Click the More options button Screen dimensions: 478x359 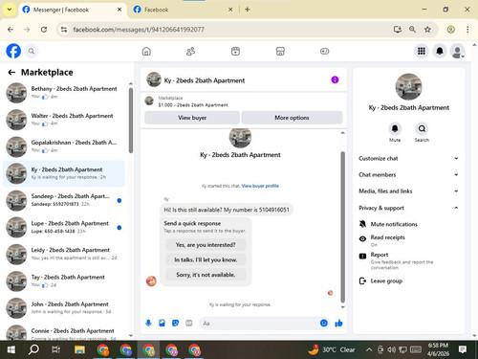pos(292,118)
